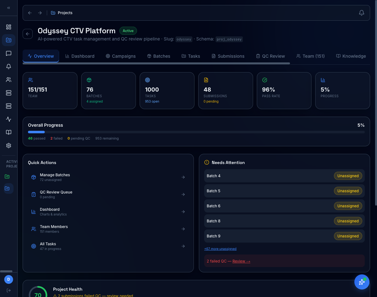Click Unassigned badge for Batch 9
Image resolution: width=377 pixels, height=297 pixels.
click(x=348, y=236)
